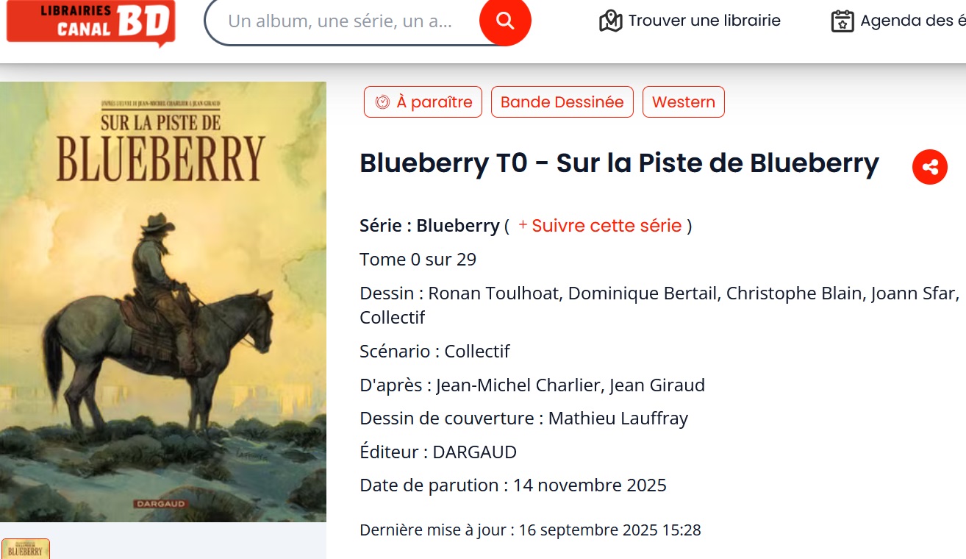Select the small cover thumbnail below

25,549
